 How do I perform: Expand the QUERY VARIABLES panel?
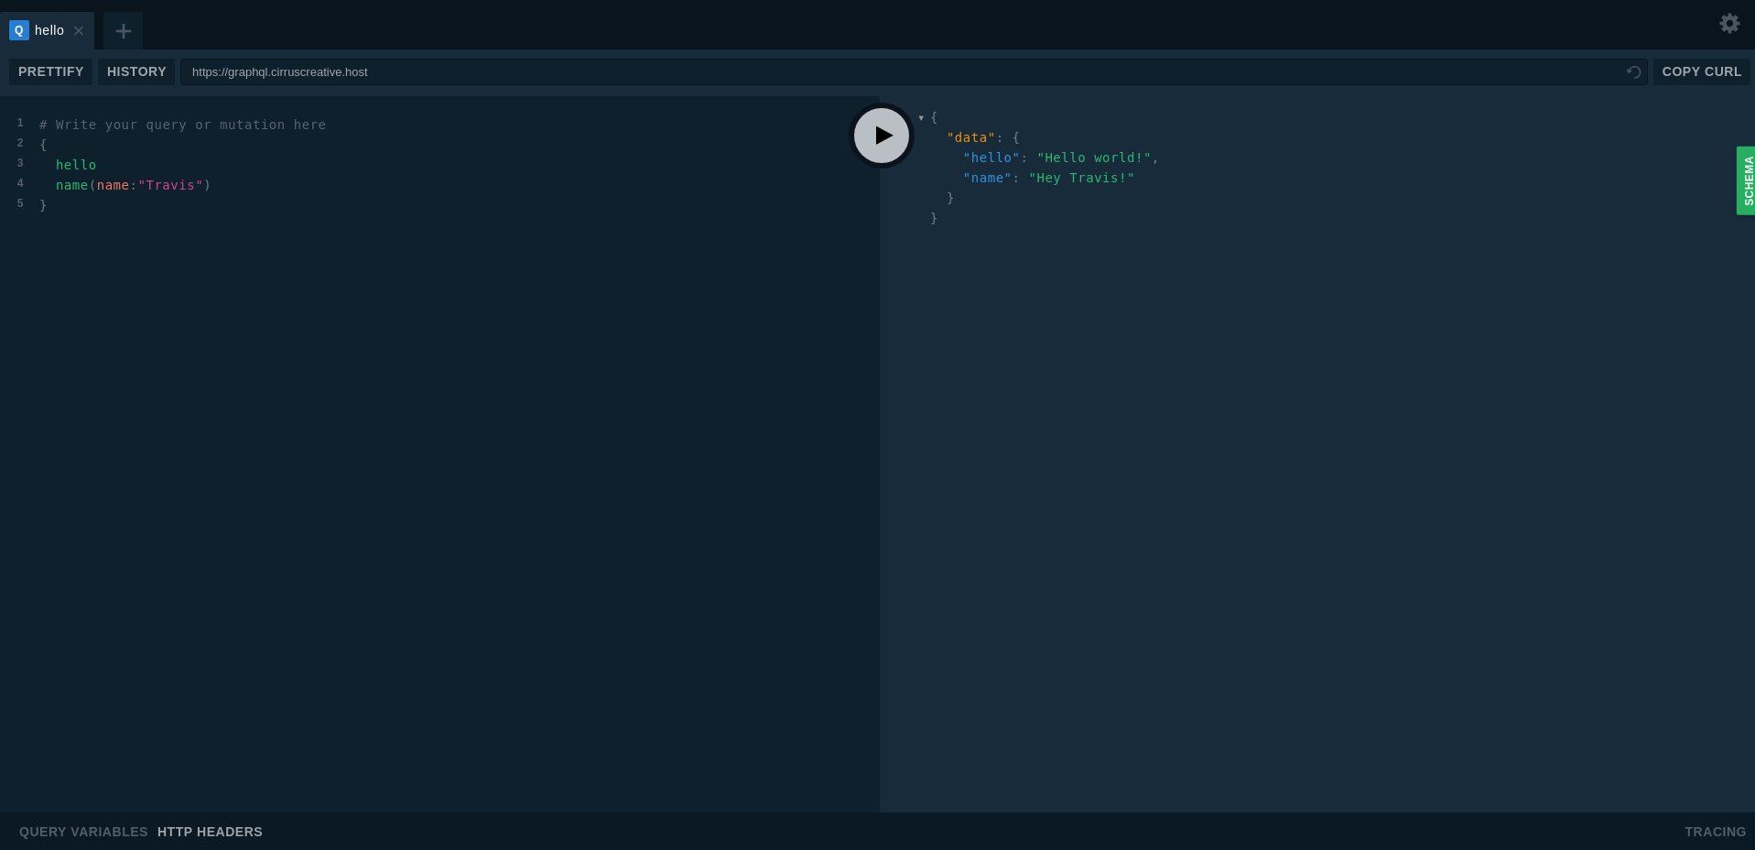[82, 832]
